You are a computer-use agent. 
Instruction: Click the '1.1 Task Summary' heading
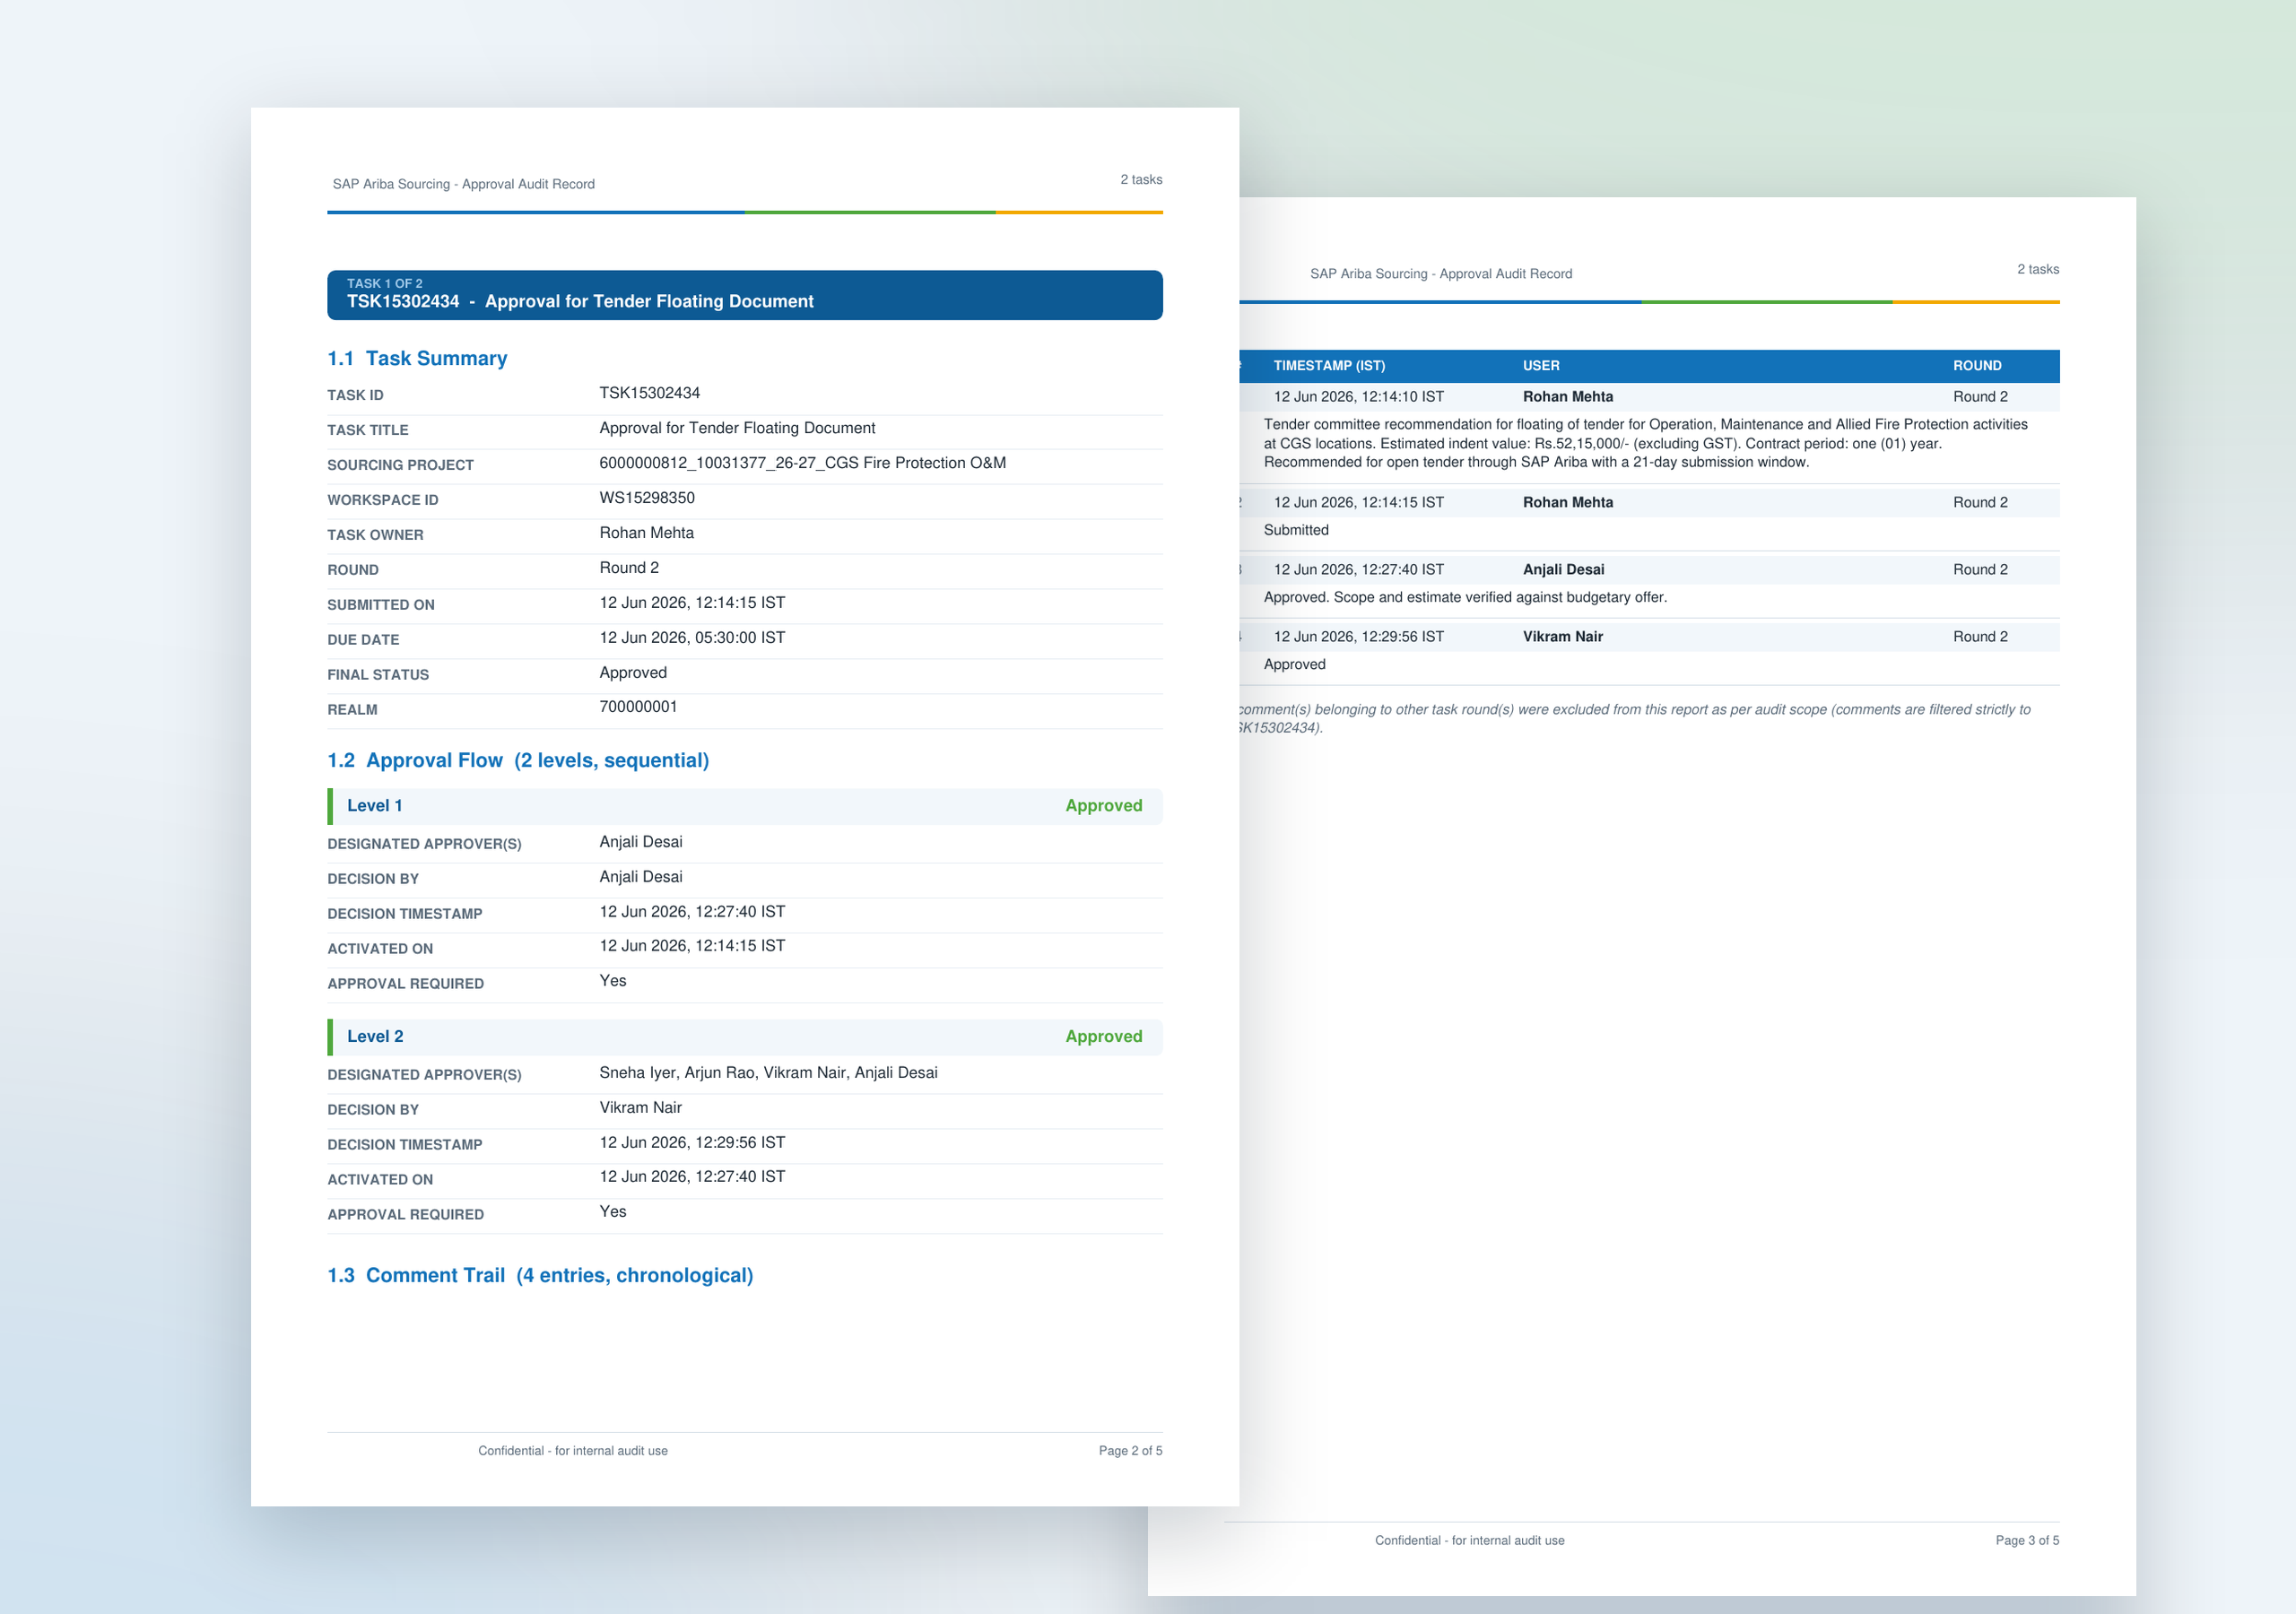click(x=417, y=358)
